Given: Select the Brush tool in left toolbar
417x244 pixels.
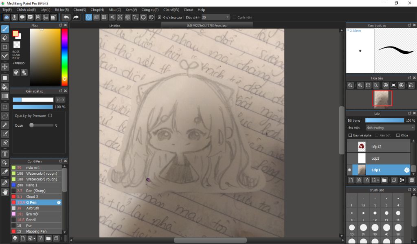Looking at the screenshot, I should coord(5,29).
